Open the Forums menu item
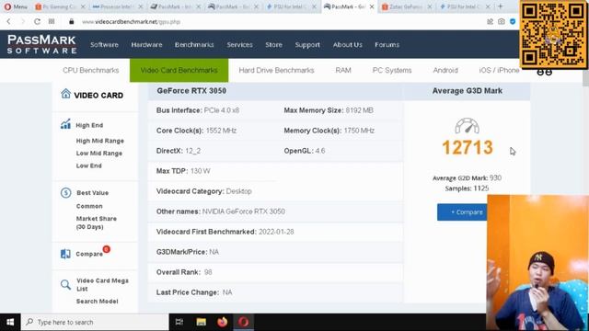Screen dimensions: 589x331 click(387, 45)
